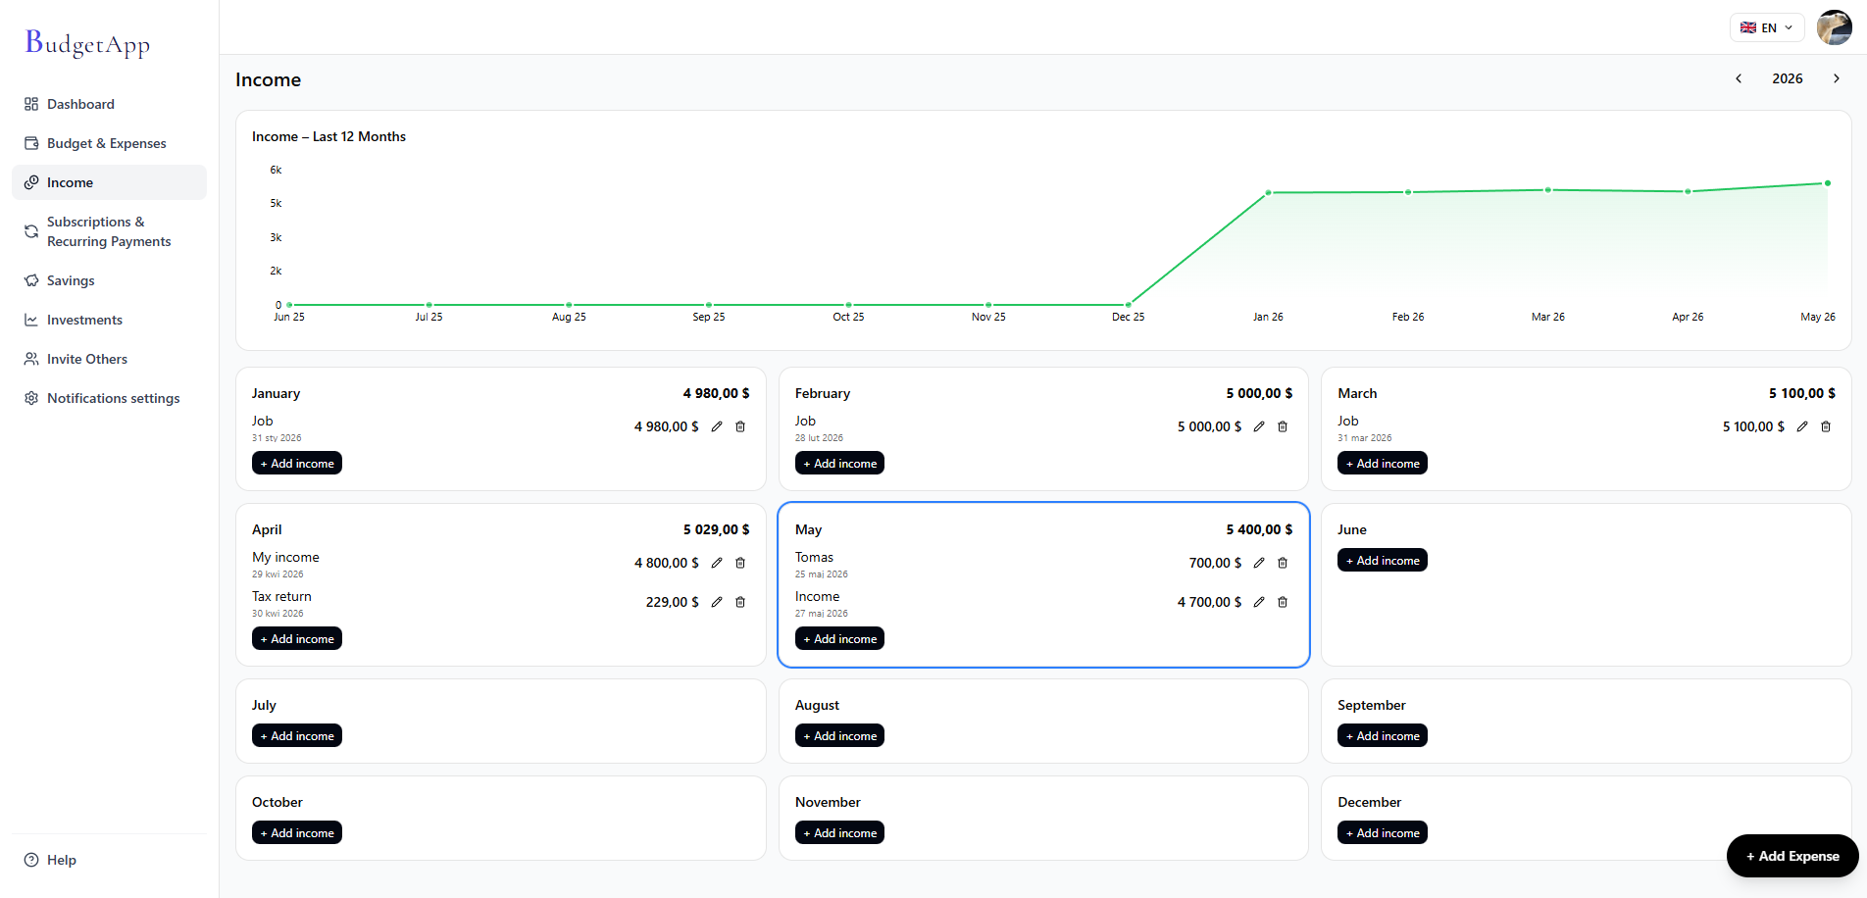Delete the 4 700,00 $ Income entry in May
1867x898 pixels.
pos(1283,602)
